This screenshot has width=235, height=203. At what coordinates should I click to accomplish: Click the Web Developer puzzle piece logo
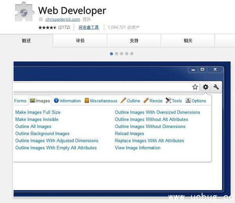tap(25, 12)
